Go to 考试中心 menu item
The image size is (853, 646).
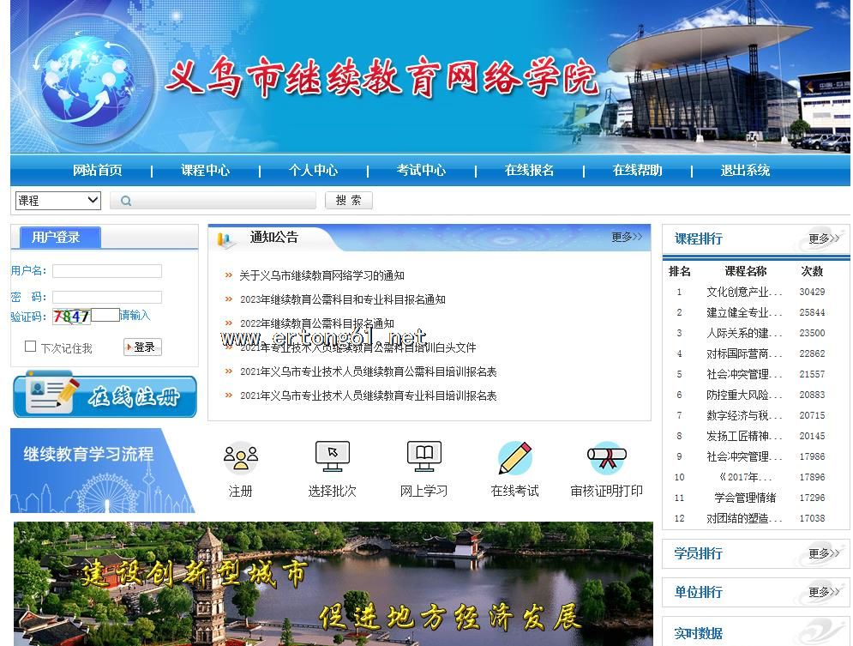421,170
